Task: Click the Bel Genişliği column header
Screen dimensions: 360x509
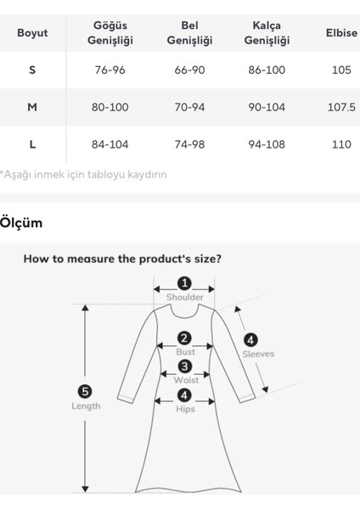Action: 189,33
